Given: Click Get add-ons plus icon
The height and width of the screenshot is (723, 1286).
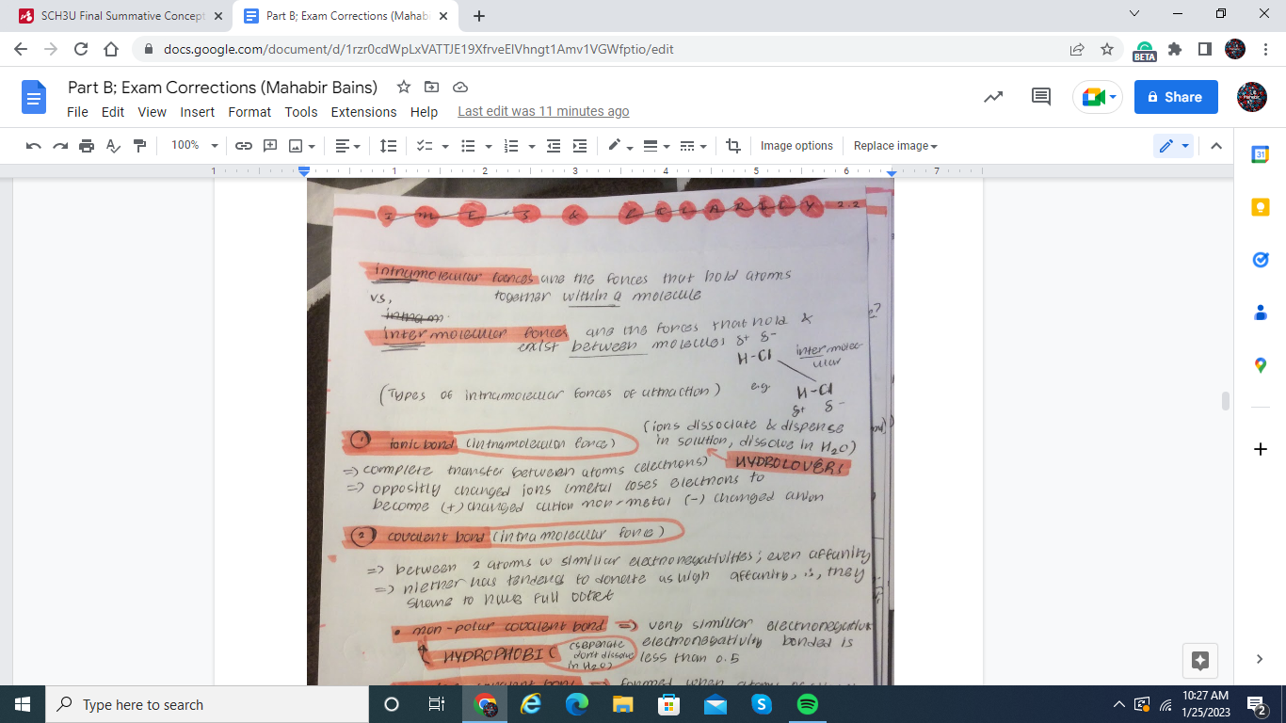Looking at the screenshot, I should [x=1261, y=449].
